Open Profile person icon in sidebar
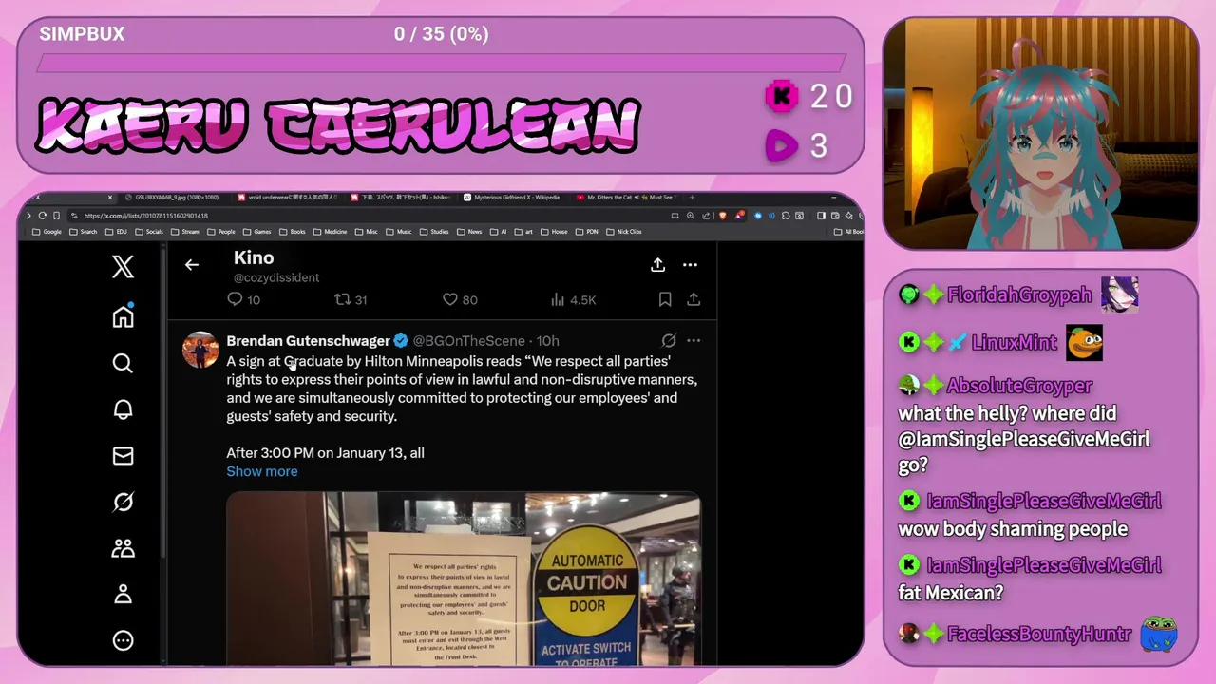The width and height of the screenshot is (1216, 684). [x=123, y=595]
